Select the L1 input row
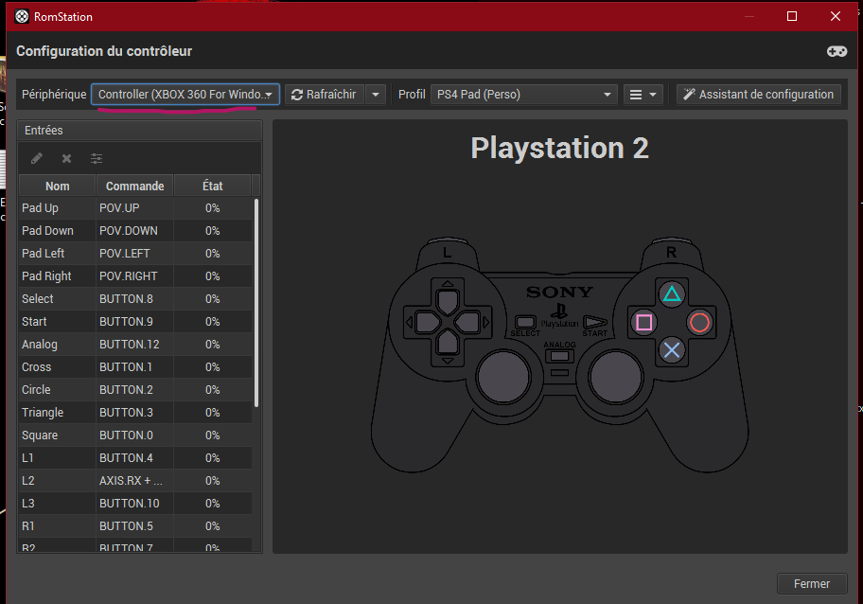Image resolution: width=863 pixels, height=604 pixels. pos(135,458)
